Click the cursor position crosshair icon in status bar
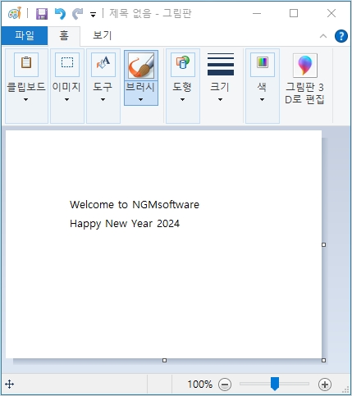The height and width of the screenshot is (396, 352). coord(10,385)
